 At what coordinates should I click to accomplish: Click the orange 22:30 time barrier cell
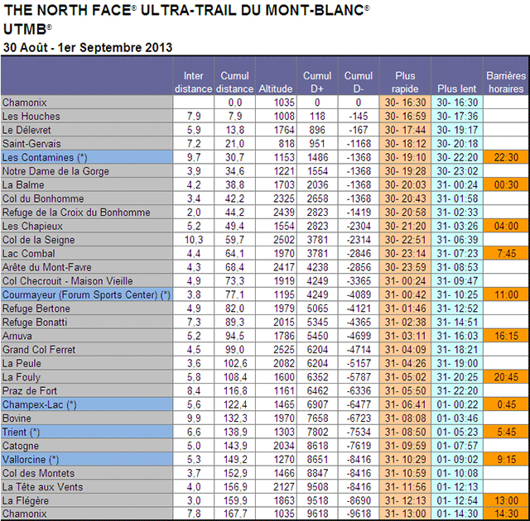click(x=505, y=157)
